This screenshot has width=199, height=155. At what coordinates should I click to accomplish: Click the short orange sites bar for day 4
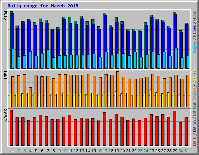coord(30,97)
